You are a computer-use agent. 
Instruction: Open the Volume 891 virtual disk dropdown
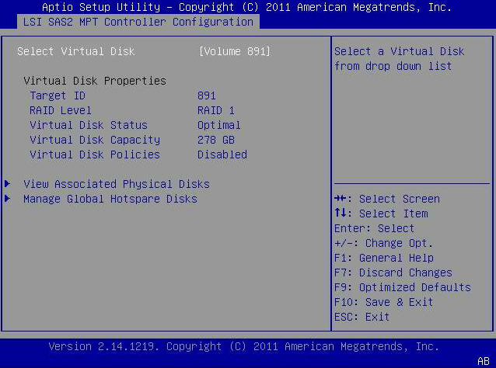point(235,51)
